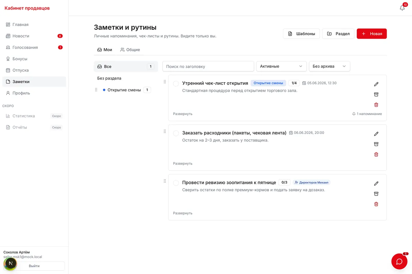Click the '1/4' progress badge
This screenshot has width=412, height=274.
pyautogui.click(x=294, y=83)
